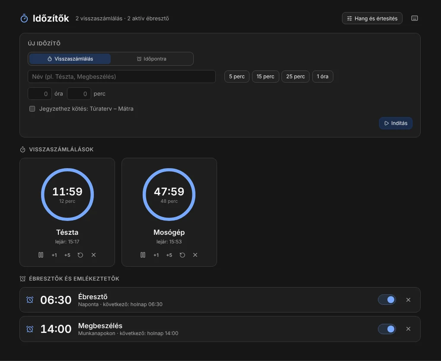Open Hang és értesítés settings

372,18
